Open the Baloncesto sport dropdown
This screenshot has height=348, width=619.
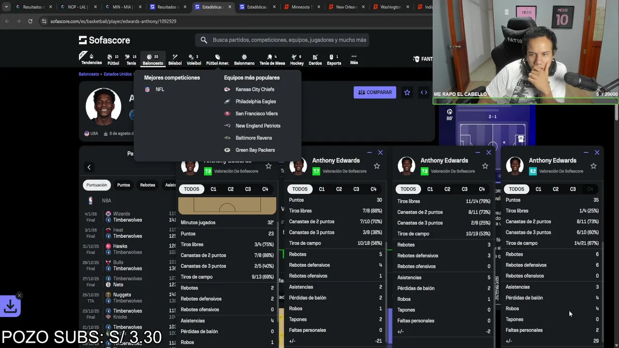click(153, 59)
